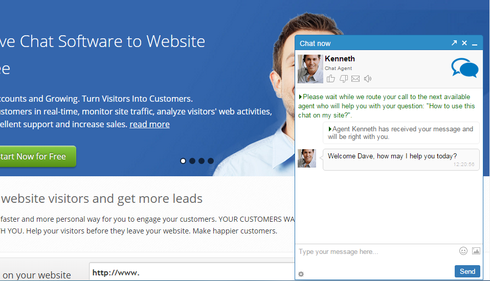The width and height of the screenshot is (490, 281).
Task: Click Kenneth's agent profile photo
Action: click(x=310, y=69)
